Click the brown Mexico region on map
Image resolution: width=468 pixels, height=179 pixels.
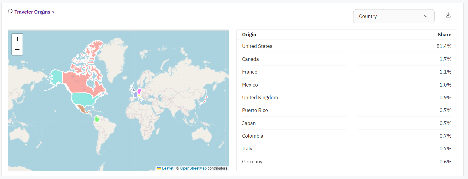(x=81, y=109)
